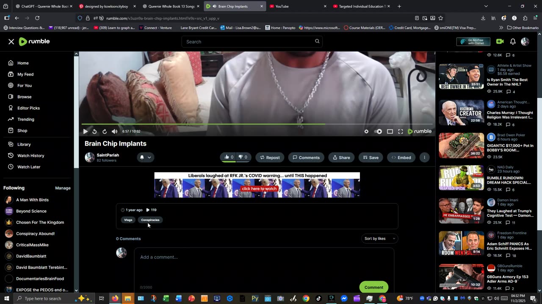Bookmark this page with star icon
Image resolution: width=542 pixels, height=304 pixels.
pos(441,18)
